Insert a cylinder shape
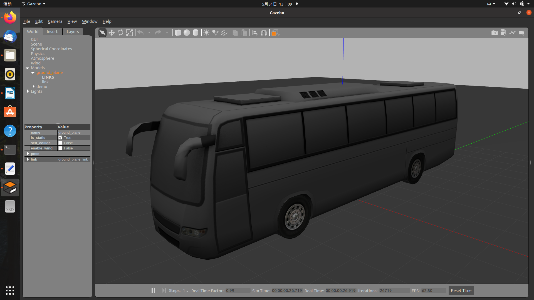The image size is (534, 300). (x=196, y=33)
